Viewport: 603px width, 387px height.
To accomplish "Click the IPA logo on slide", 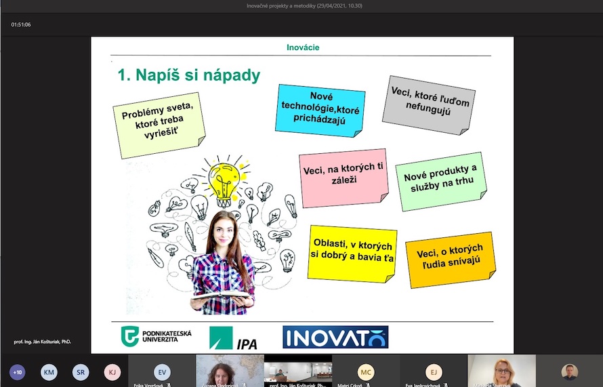I will coord(233,338).
